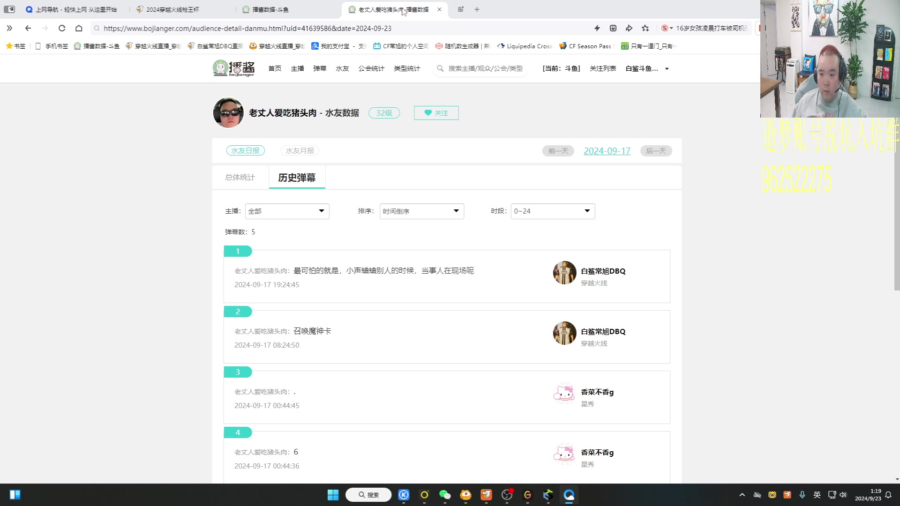Open the 时段 dropdown showing 0~24

coord(553,211)
